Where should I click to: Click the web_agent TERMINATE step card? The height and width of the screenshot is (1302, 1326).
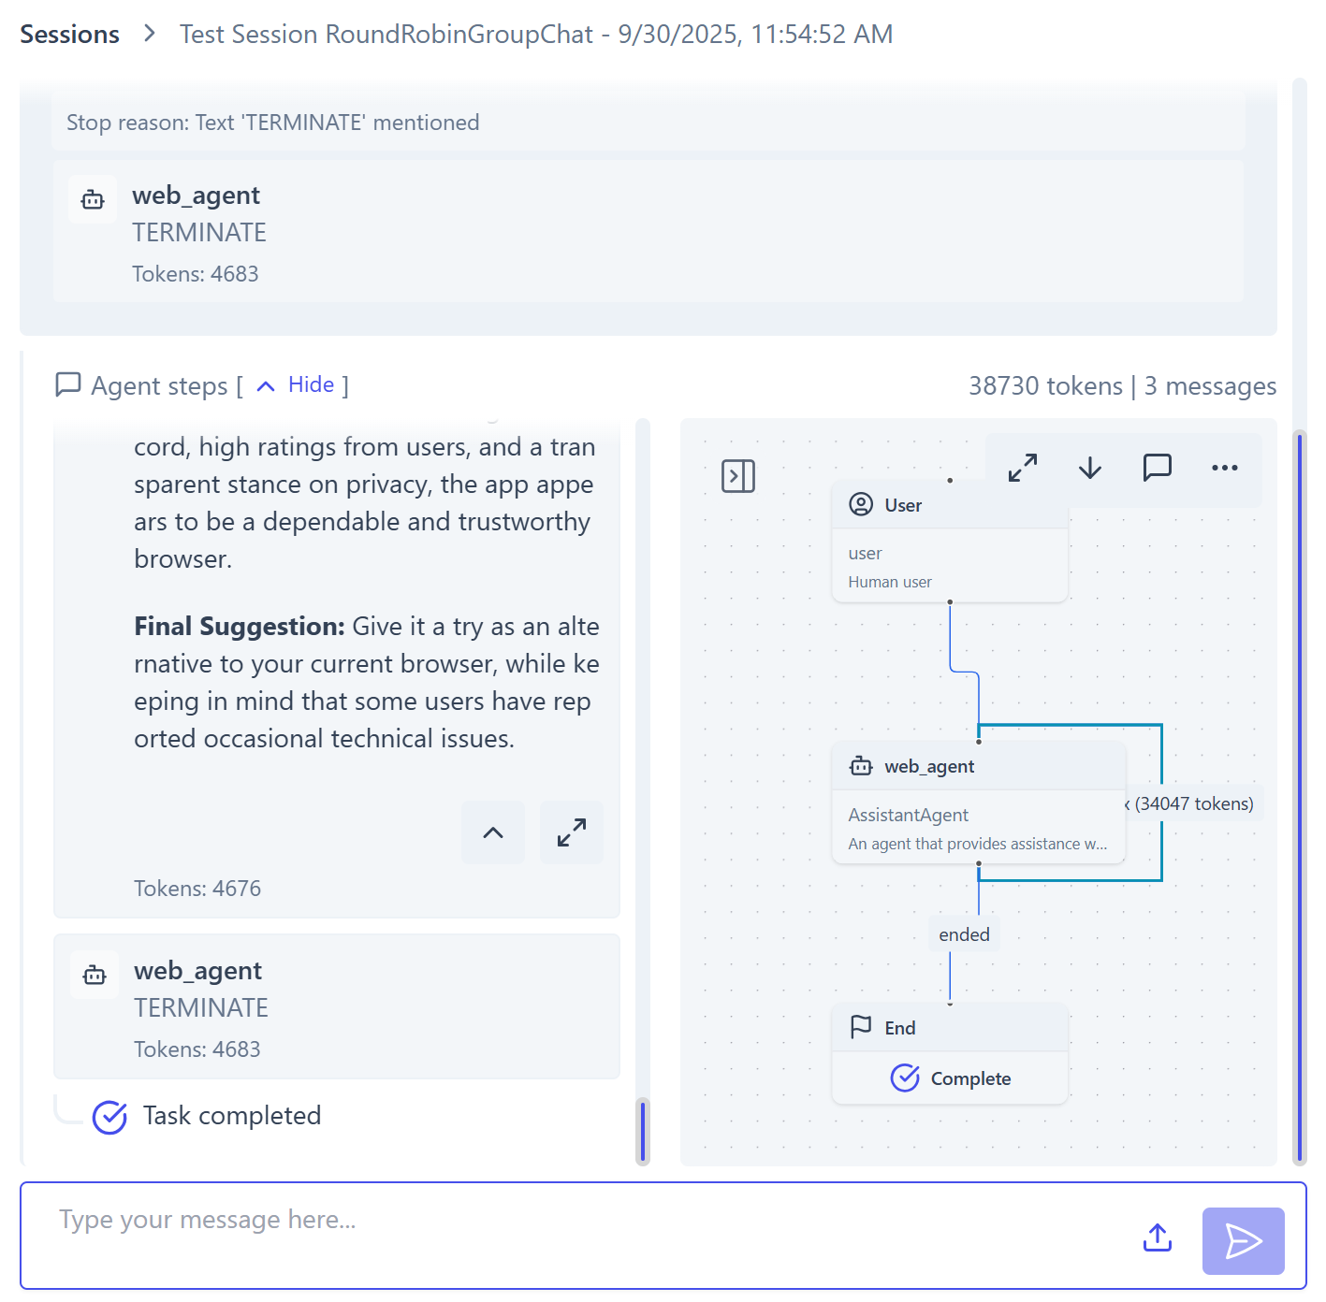[337, 1007]
